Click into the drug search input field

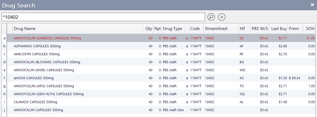coord(103,17)
